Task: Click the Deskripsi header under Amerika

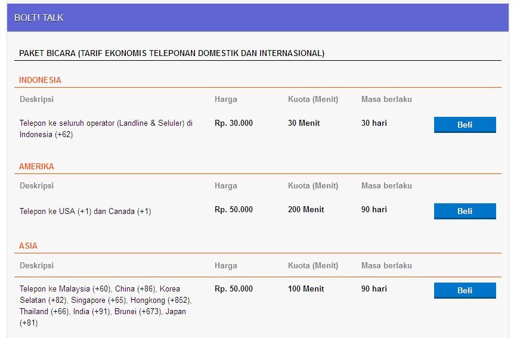Action: point(36,185)
